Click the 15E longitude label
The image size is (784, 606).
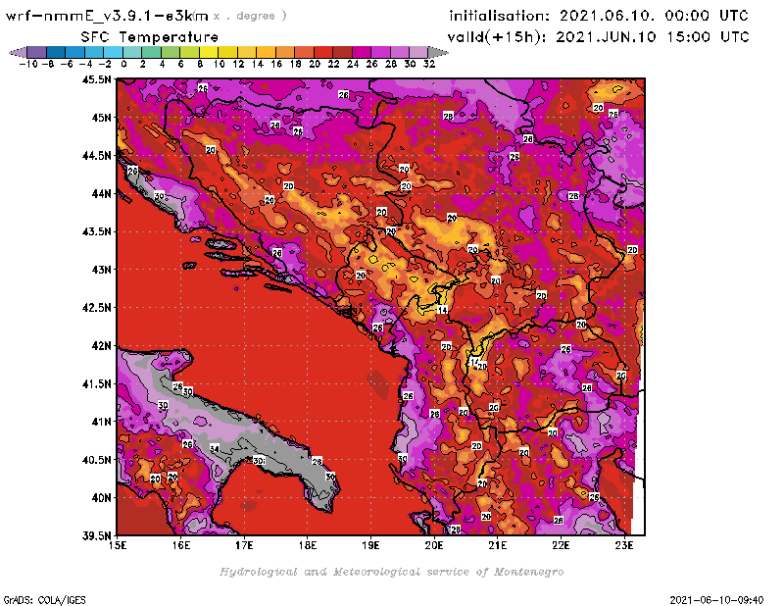(x=118, y=545)
